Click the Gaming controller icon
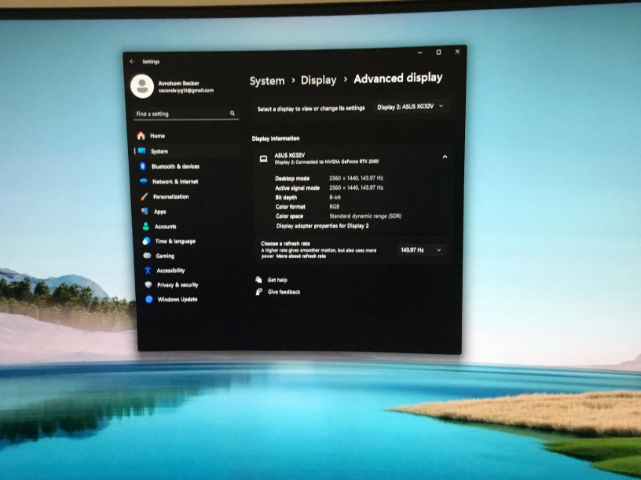Viewport: 641px width, 480px height. click(147, 256)
